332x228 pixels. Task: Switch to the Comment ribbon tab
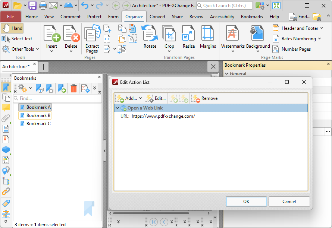(71, 17)
